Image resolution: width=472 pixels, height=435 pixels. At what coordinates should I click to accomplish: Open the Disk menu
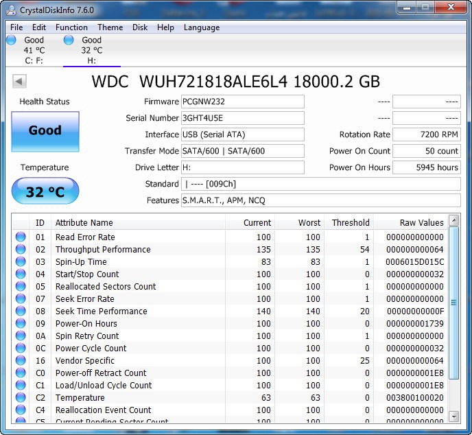pyautogui.click(x=140, y=27)
